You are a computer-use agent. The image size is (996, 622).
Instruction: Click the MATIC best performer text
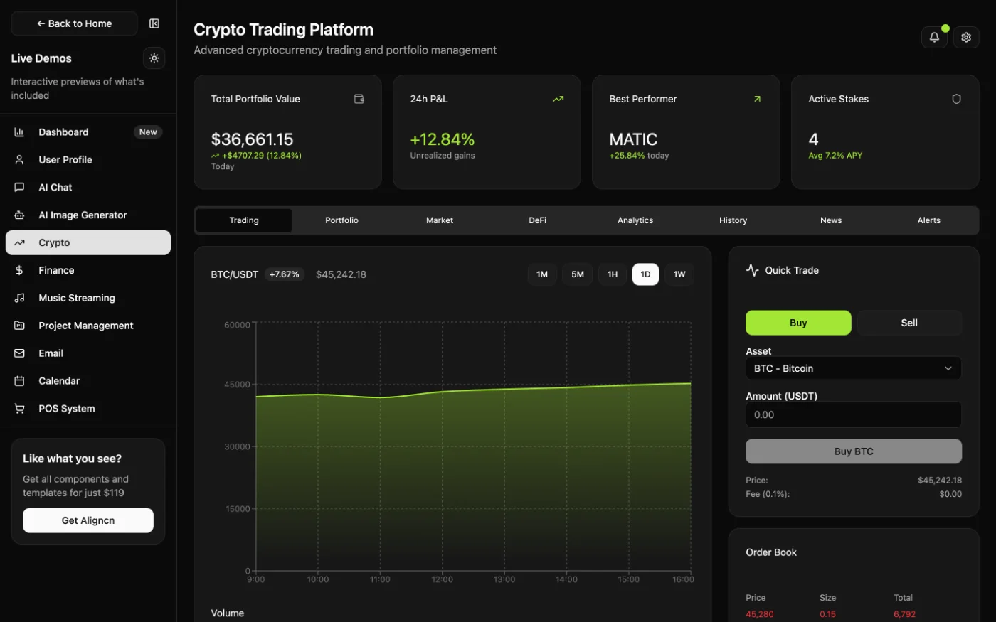(633, 139)
